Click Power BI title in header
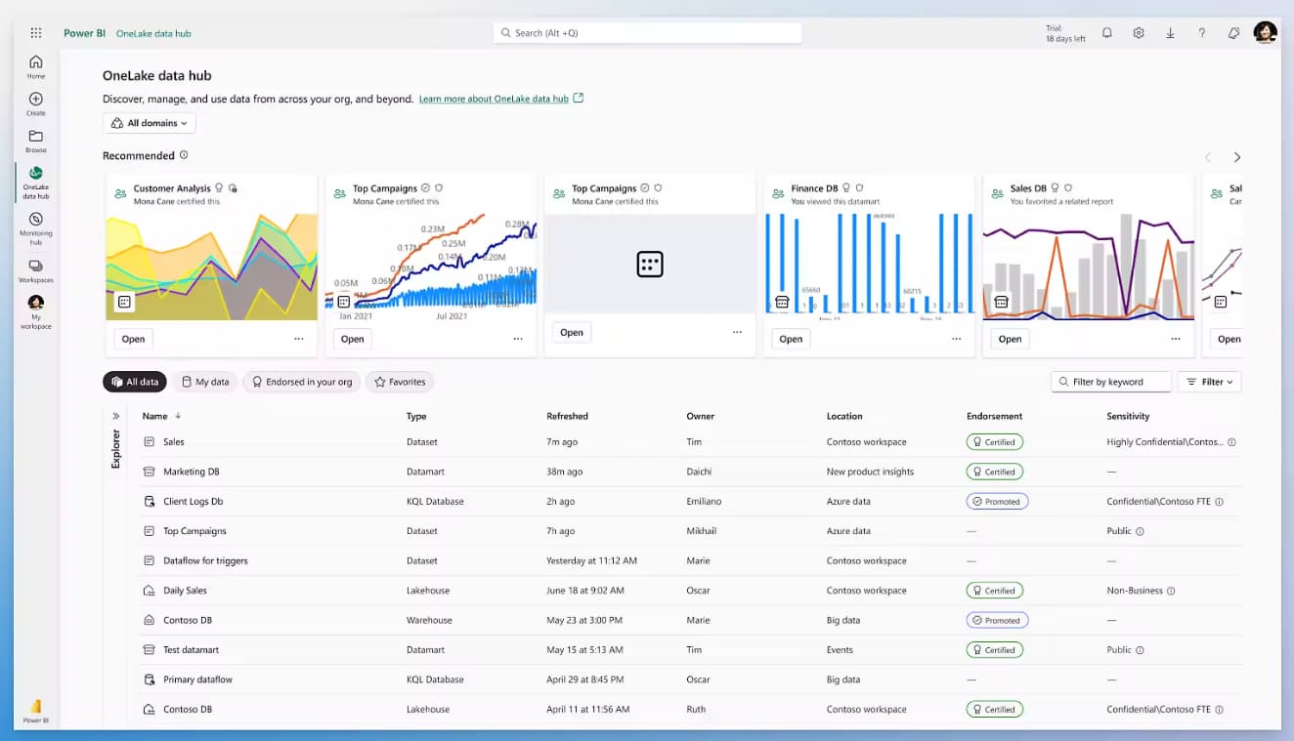This screenshot has width=1294, height=741. click(x=84, y=33)
